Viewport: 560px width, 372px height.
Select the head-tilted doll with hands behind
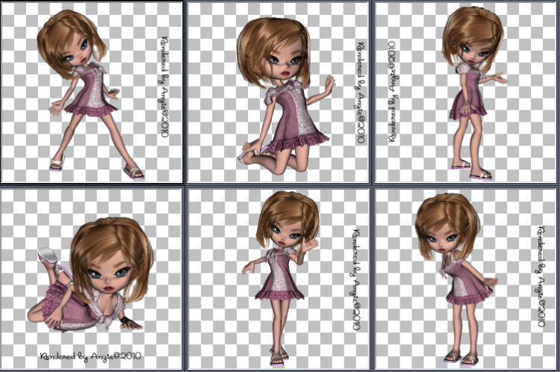click(x=467, y=279)
